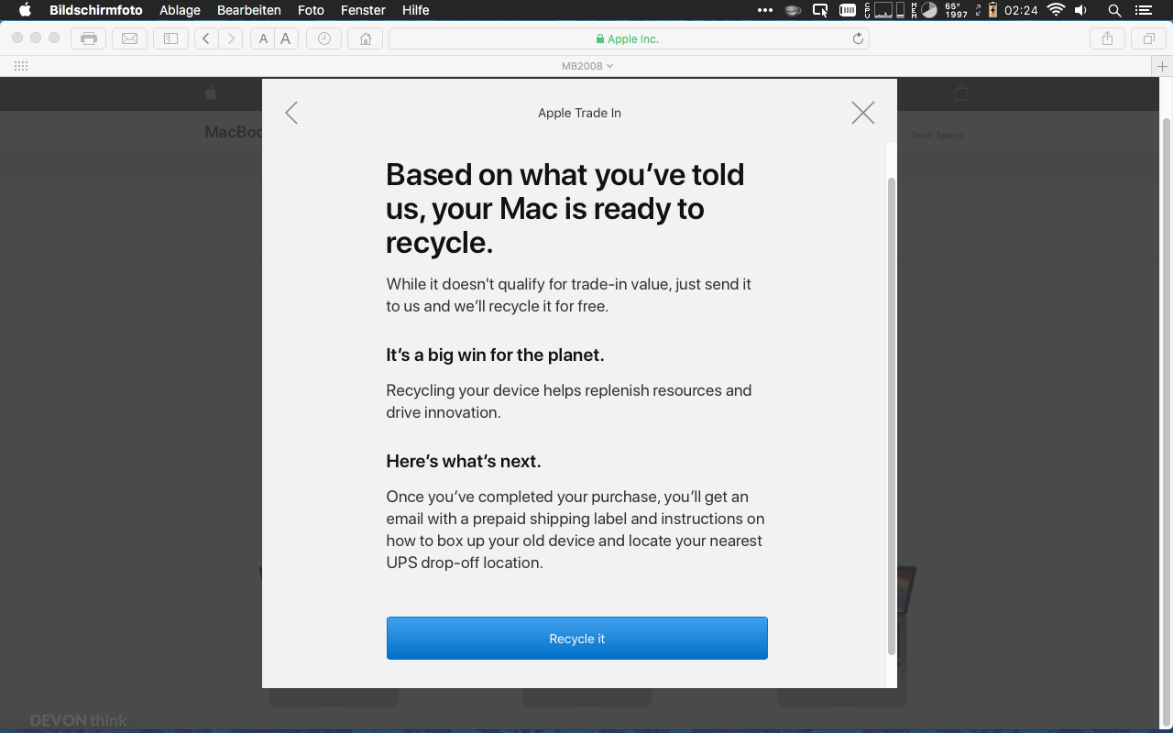Add a new tab with plus

(x=1163, y=66)
